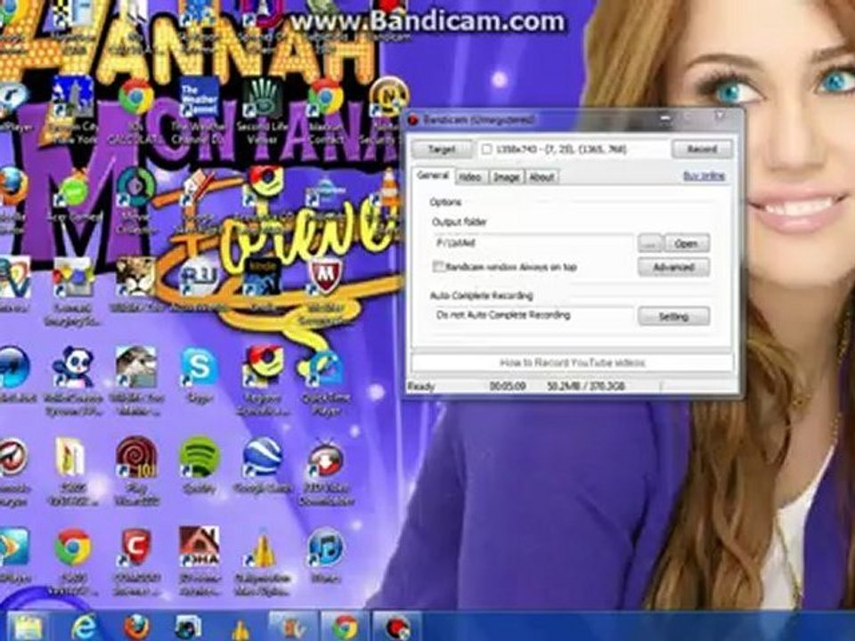Image resolution: width=855 pixels, height=641 pixels.
Task: Enable Bandicam window Always on top
Action: click(438, 267)
